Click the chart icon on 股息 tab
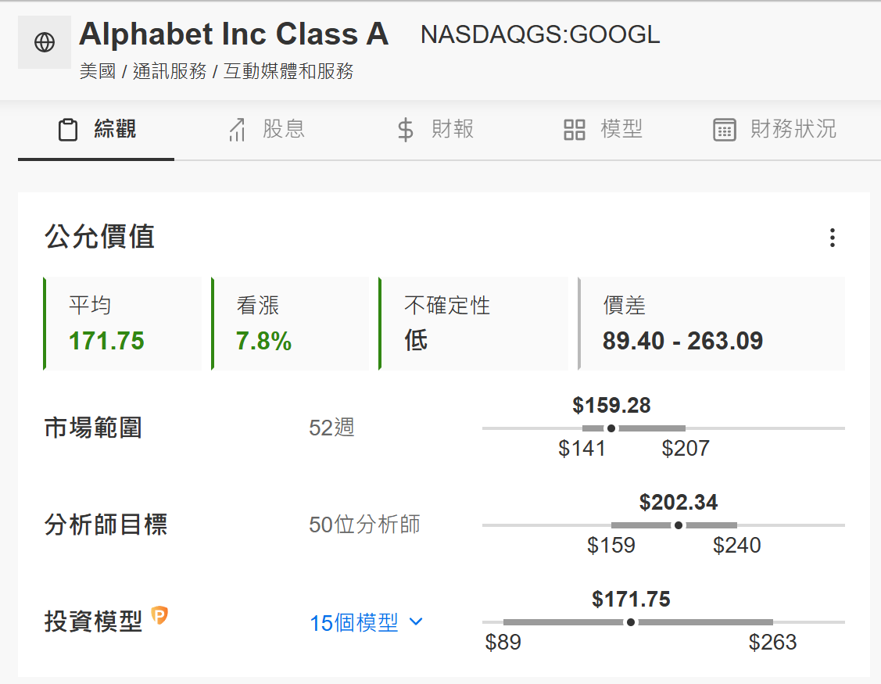The width and height of the screenshot is (881, 684). click(237, 130)
